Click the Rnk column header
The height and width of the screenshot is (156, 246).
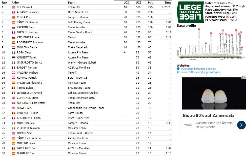(x=5, y=3)
